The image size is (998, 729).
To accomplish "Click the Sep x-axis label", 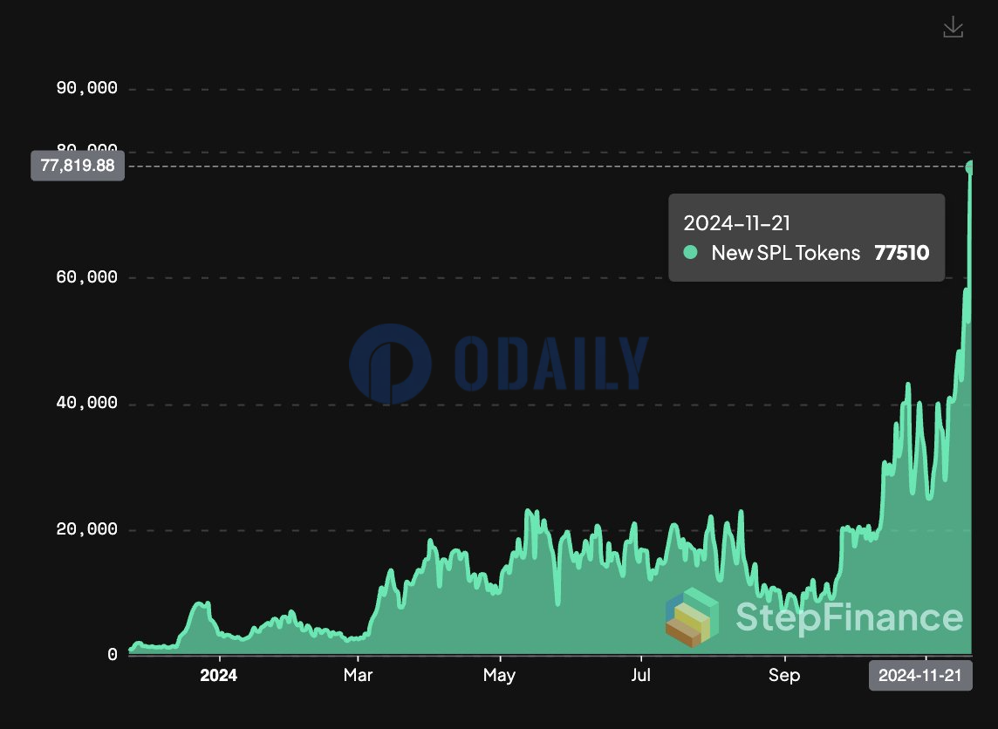I will coord(784,676).
